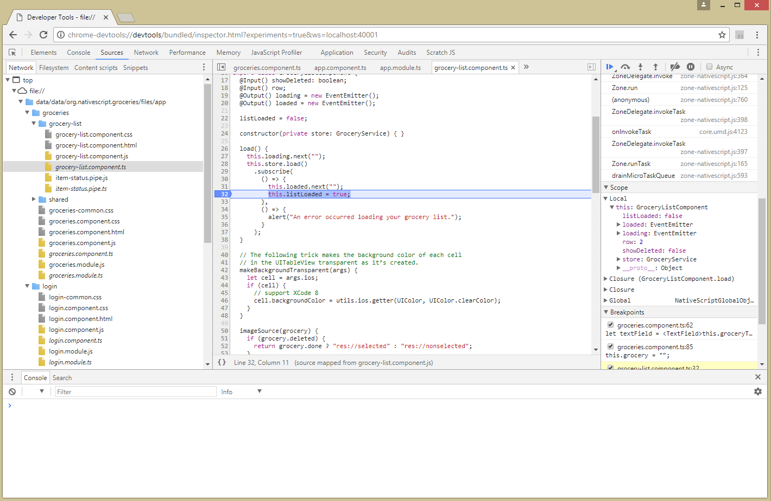Collapse the Scope section
The width and height of the screenshot is (771, 501).
(x=606, y=187)
